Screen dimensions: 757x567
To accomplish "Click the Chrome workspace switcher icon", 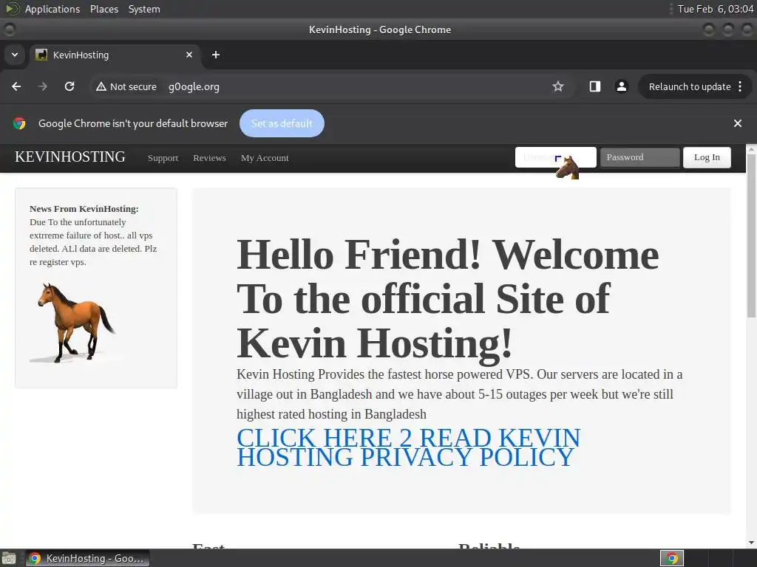I will (672, 558).
